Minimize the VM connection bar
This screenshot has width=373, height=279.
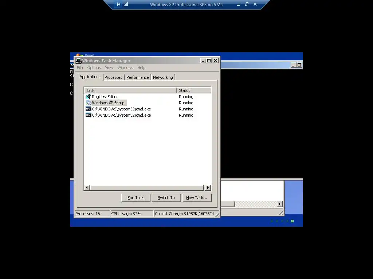pos(238,4)
